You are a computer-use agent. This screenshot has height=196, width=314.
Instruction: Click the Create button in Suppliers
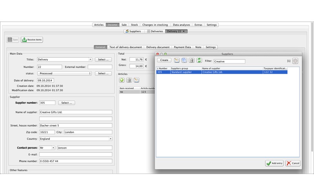tap(164, 60)
